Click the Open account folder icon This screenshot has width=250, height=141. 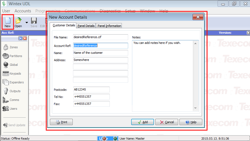tap(18, 21)
